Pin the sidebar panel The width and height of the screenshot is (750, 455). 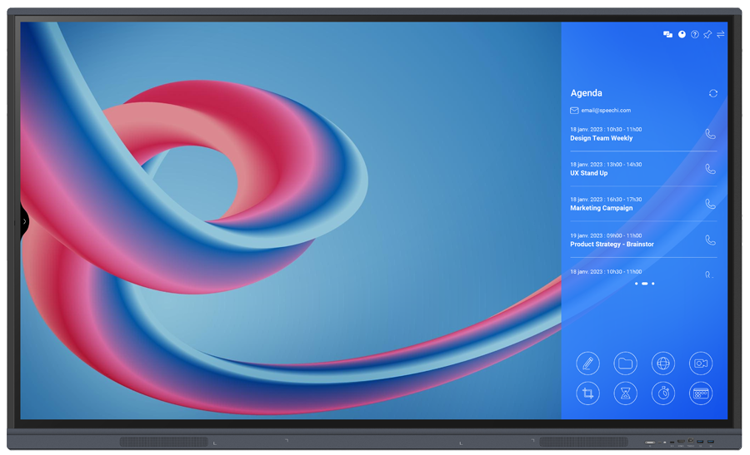[707, 35]
